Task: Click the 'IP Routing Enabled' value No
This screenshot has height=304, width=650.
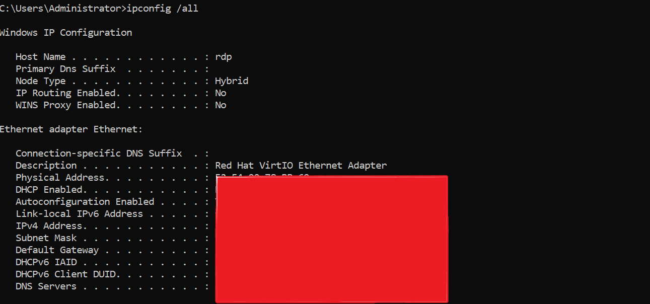Action: (x=221, y=93)
